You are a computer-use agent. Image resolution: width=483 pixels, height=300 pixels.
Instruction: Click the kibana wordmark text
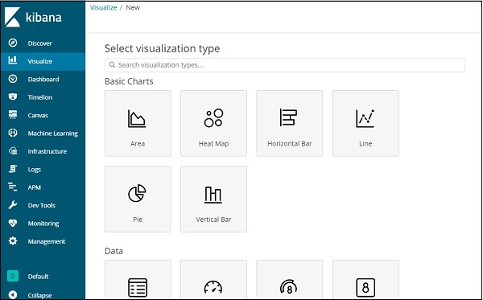tap(43, 17)
